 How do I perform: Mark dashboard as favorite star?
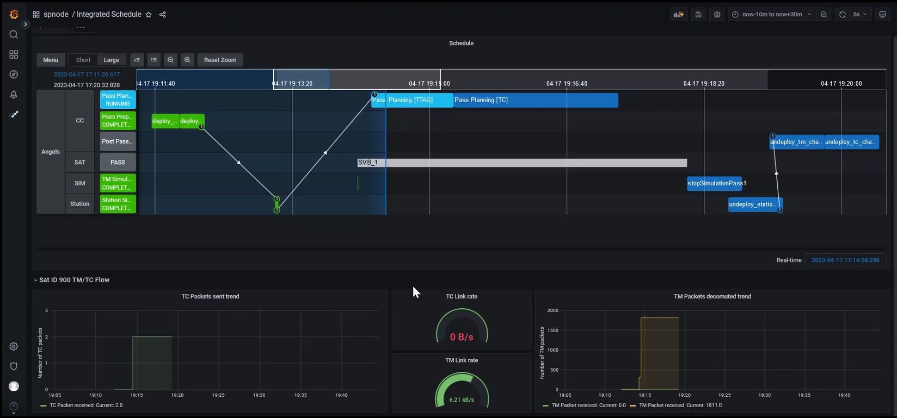149,15
